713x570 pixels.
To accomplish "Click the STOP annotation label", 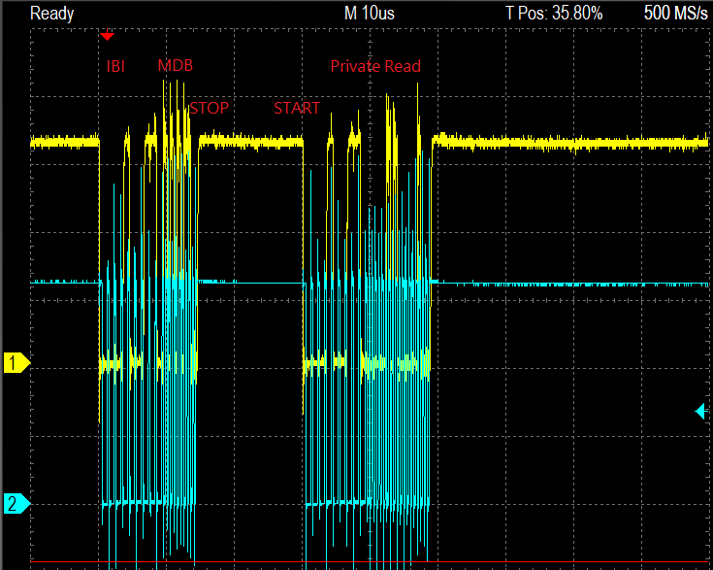I will [x=210, y=109].
